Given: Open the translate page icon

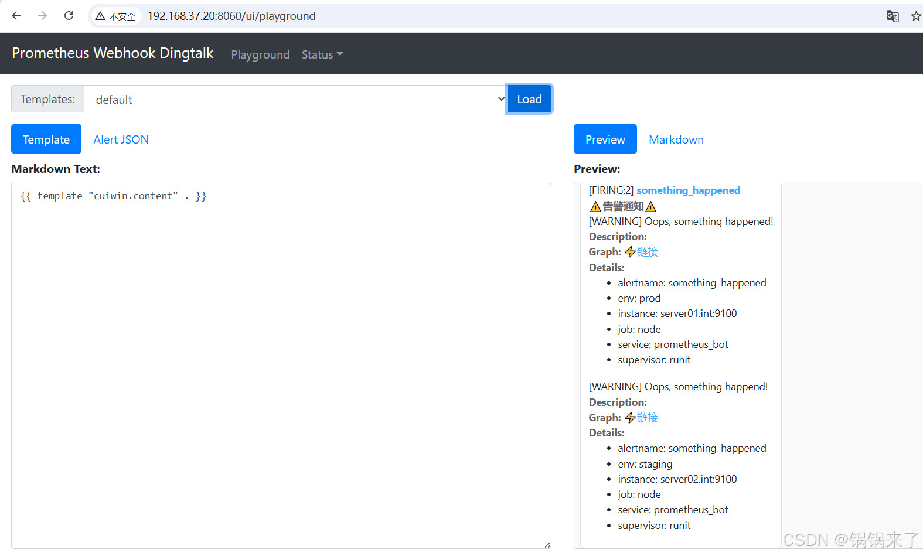Looking at the screenshot, I should (x=893, y=16).
